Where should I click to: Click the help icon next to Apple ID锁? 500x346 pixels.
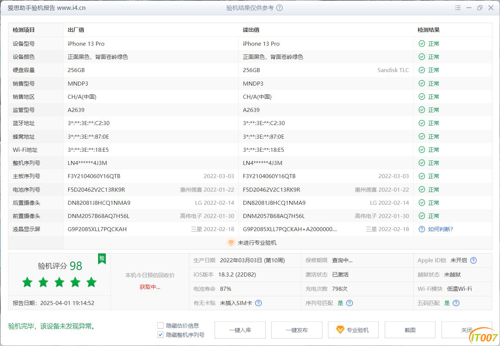[473, 260]
